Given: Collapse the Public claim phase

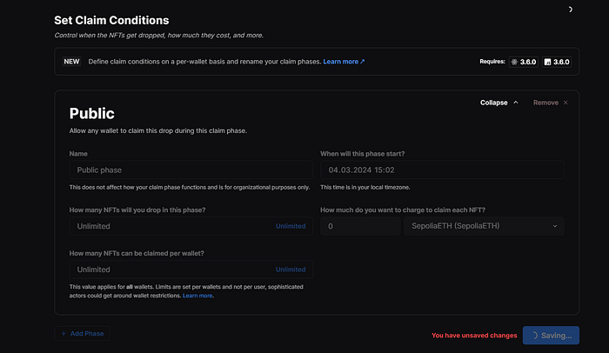Looking at the screenshot, I should point(499,103).
